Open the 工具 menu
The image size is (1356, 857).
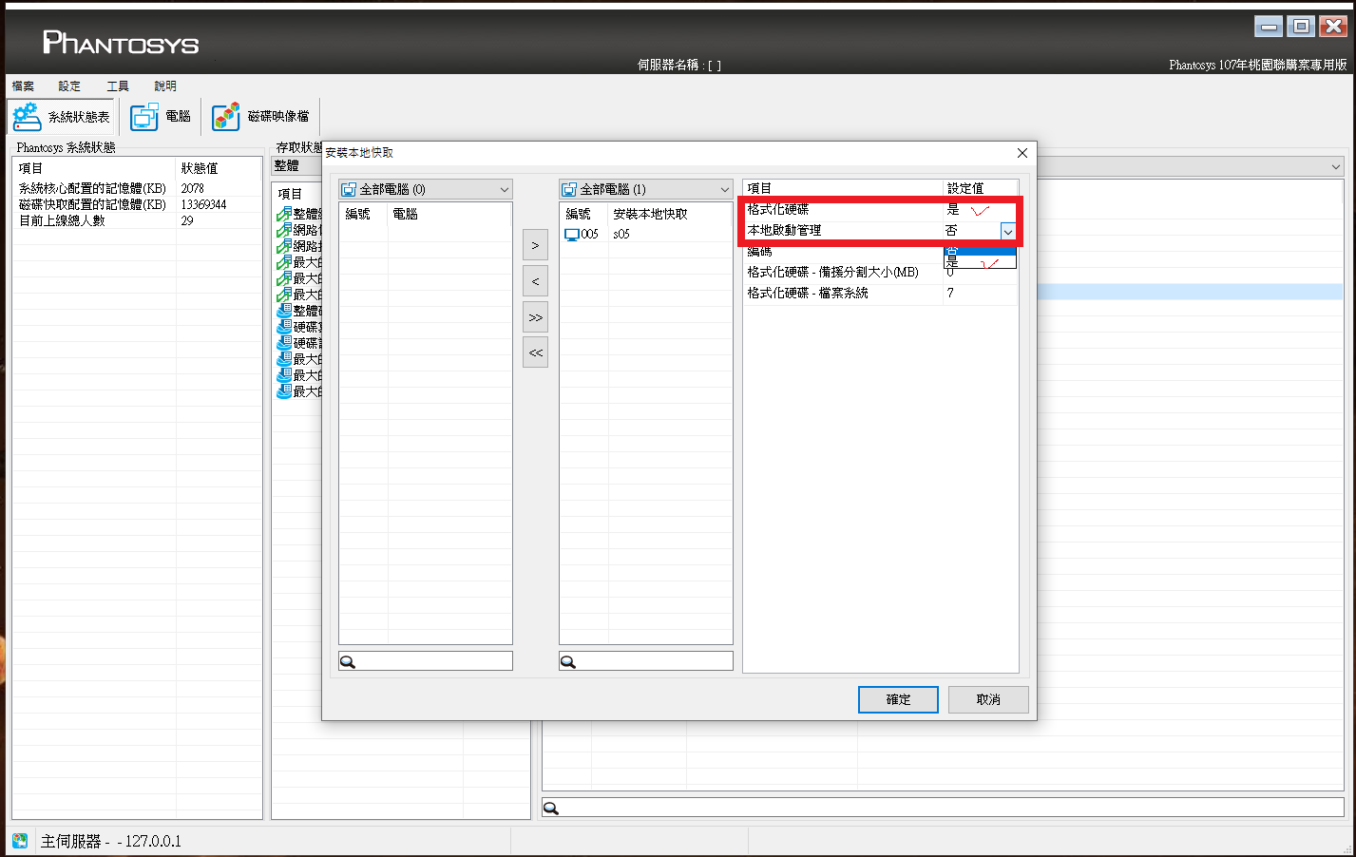(x=118, y=86)
